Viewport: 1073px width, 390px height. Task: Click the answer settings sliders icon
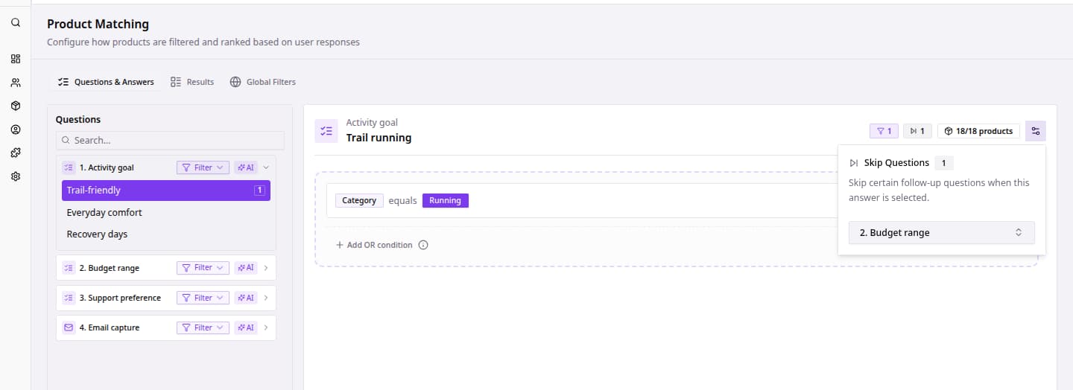click(1036, 131)
